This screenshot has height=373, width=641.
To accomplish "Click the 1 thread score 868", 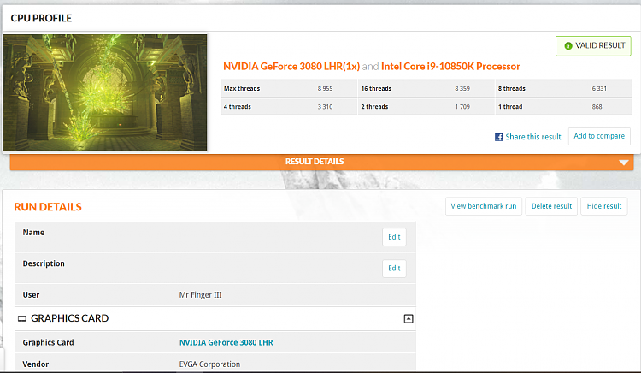I will point(597,107).
